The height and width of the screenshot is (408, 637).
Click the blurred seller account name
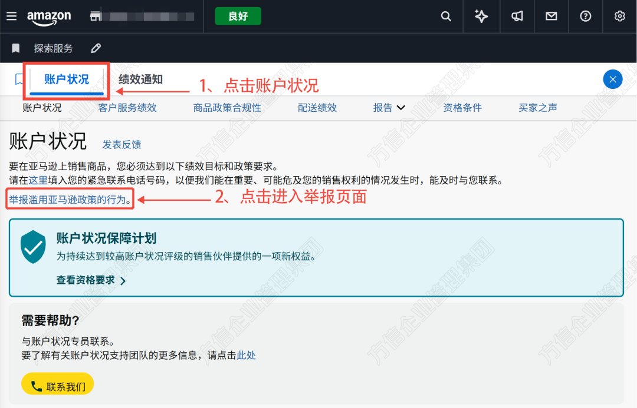pyautogui.click(x=148, y=16)
